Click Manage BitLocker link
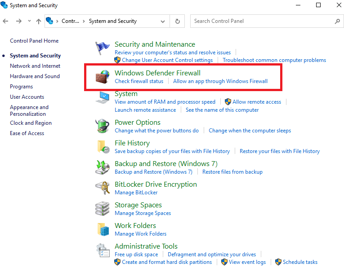Image resolution: width=344 pixels, height=276 pixels. pyautogui.click(x=136, y=193)
